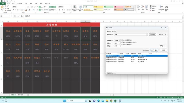Click the add new sheet plus icon
Image resolution: width=184 pixels, height=103 pixels.
[28, 95]
